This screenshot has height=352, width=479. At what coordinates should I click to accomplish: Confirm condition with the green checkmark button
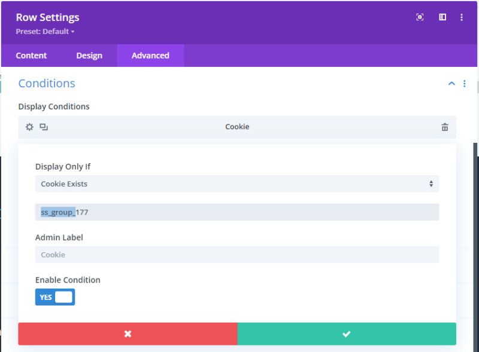347,334
